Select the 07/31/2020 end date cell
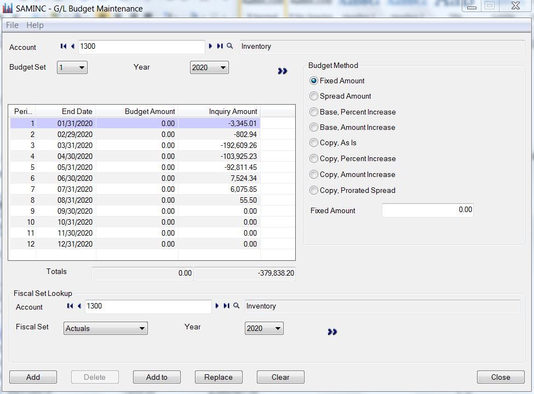 click(x=66, y=189)
